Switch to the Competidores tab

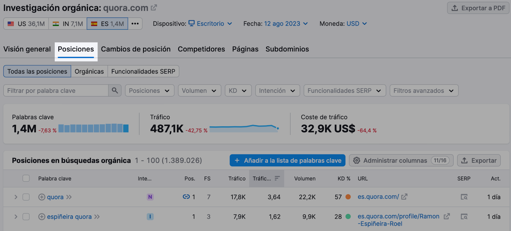point(201,49)
